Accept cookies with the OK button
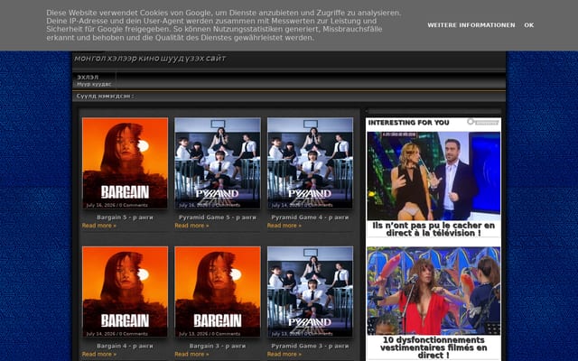The image size is (578, 361). click(x=529, y=25)
